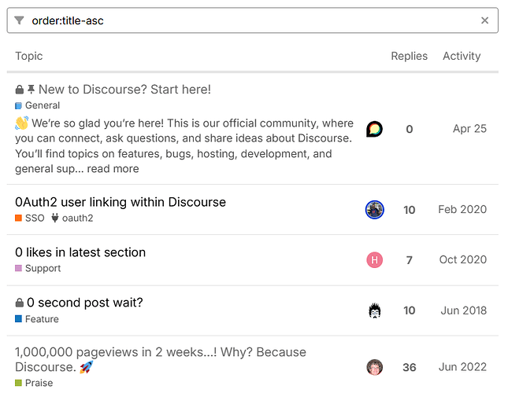Click the blue Feature category square
The width and height of the screenshot is (508, 393).
pos(18,319)
